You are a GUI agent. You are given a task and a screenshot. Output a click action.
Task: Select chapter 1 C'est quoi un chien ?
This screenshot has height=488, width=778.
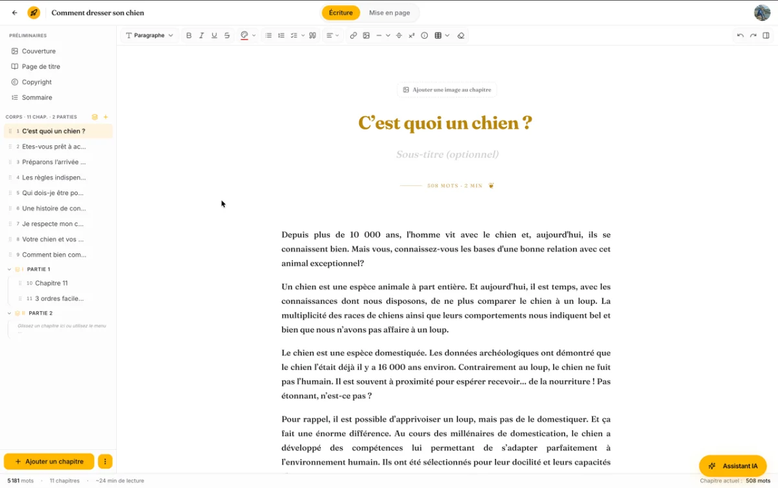coord(58,131)
